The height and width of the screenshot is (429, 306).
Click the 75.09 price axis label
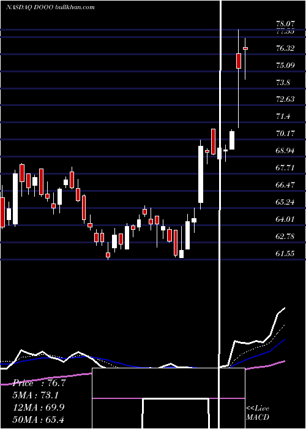tap(285, 65)
